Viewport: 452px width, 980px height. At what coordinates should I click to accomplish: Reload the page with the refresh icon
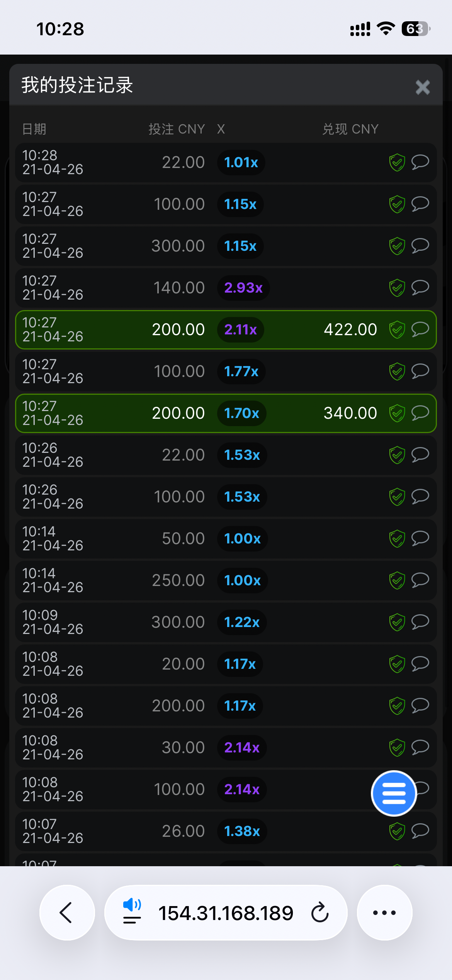pos(320,913)
